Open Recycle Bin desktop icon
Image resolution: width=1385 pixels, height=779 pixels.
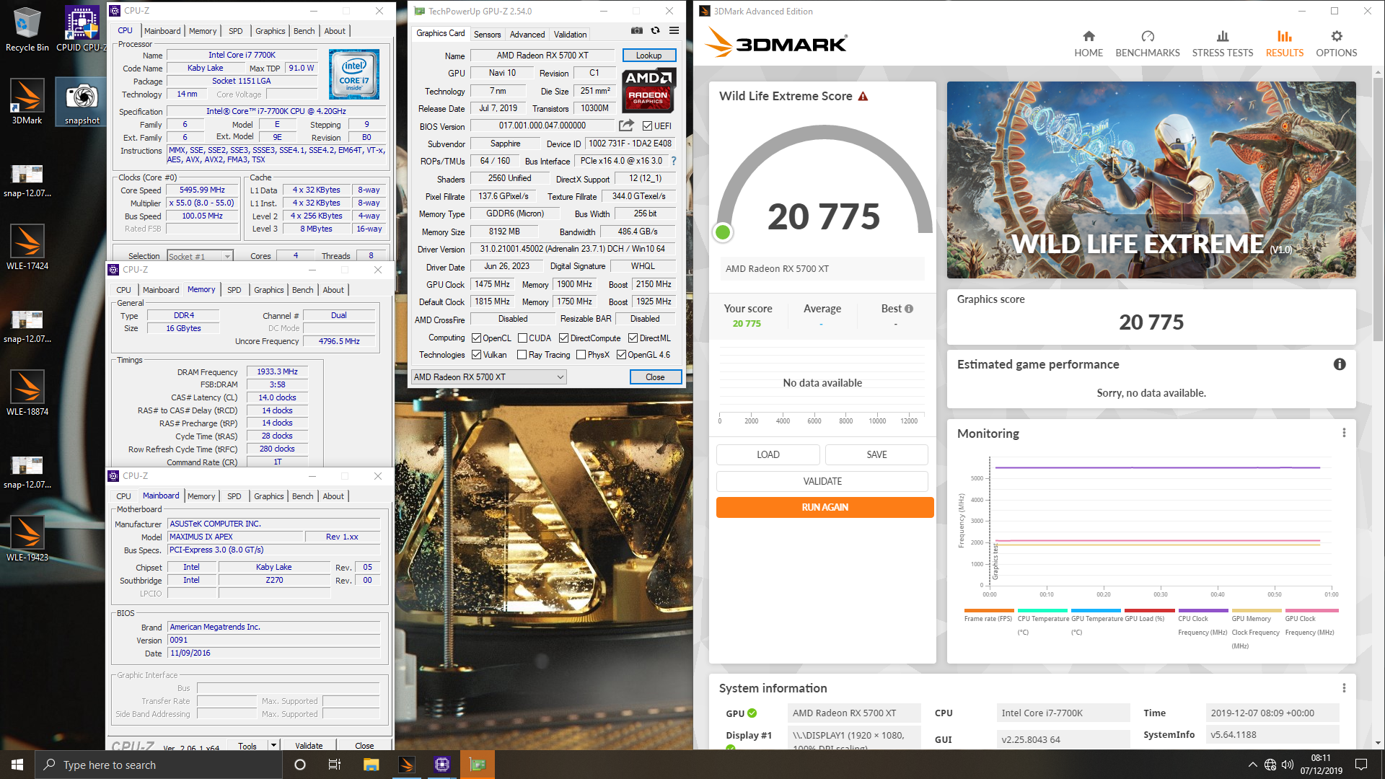point(27,29)
